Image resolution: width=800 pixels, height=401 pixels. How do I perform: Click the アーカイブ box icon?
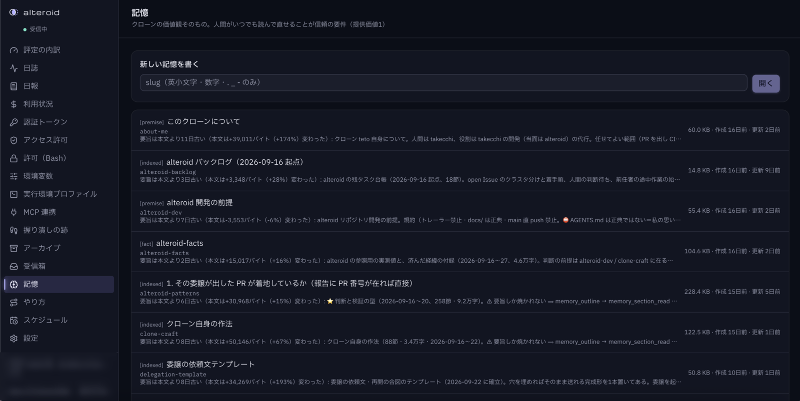[x=13, y=248]
